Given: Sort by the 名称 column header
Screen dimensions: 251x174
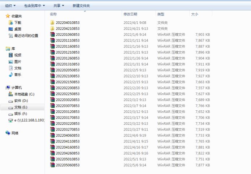Looking at the screenshot, I should click(x=53, y=14).
